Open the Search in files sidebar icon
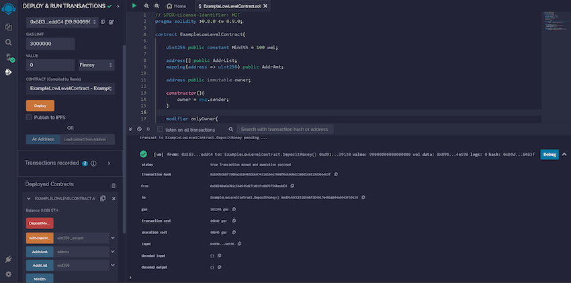The width and height of the screenshot is (571, 283). (x=8, y=42)
